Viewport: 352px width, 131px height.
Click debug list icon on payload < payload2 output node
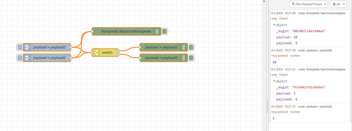coord(183,58)
